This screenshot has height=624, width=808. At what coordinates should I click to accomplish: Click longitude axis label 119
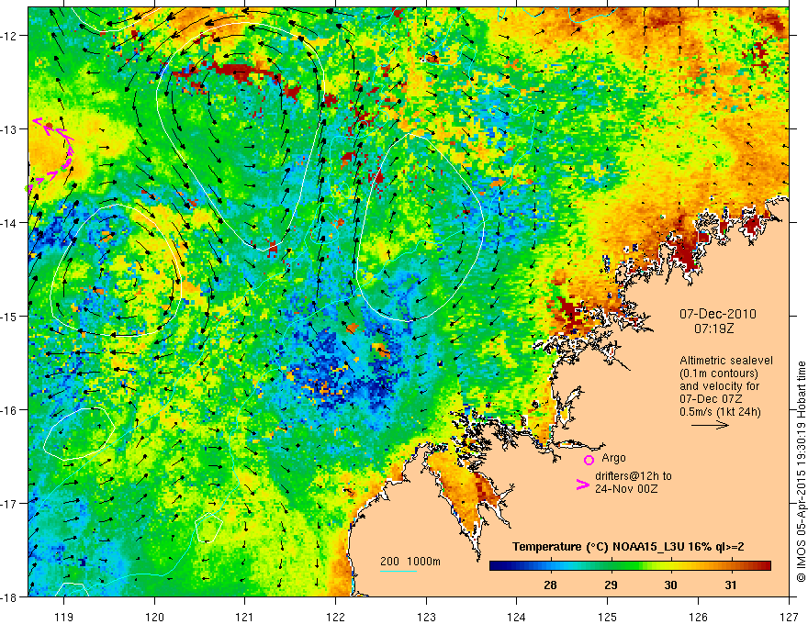tap(64, 617)
